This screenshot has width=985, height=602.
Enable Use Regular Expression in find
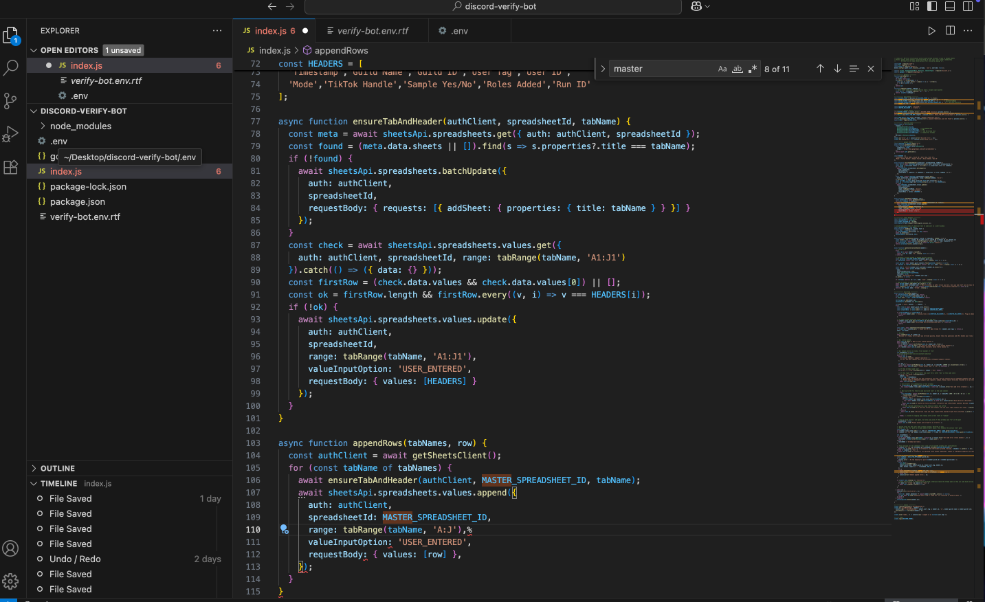pyautogui.click(x=753, y=69)
